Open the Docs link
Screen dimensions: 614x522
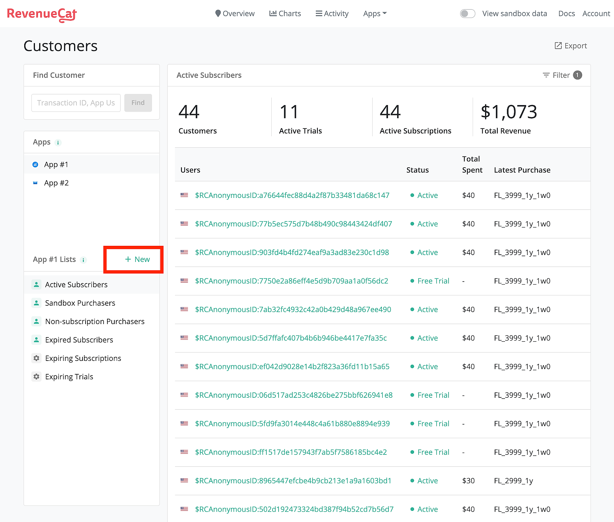566,13
